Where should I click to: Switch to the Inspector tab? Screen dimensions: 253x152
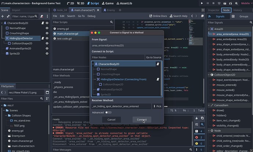pos(214,10)
